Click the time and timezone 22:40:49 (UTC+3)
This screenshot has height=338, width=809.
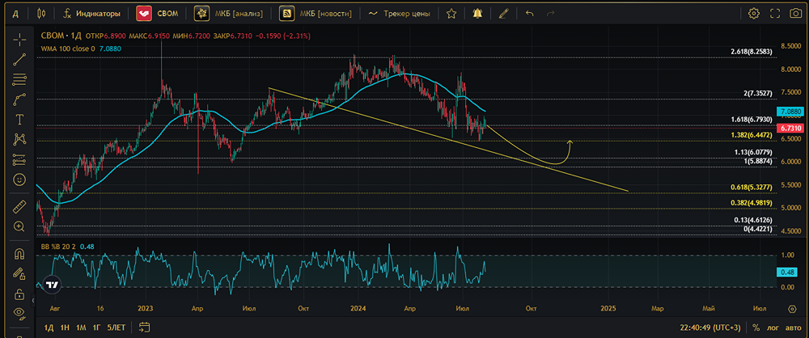pos(710,327)
